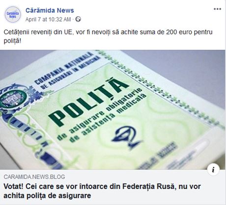Viewport: 226px width, 205px height.
Task: Open the CARAMIDA.NEWS.BLOG domain link
Action: tap(34, 177)
